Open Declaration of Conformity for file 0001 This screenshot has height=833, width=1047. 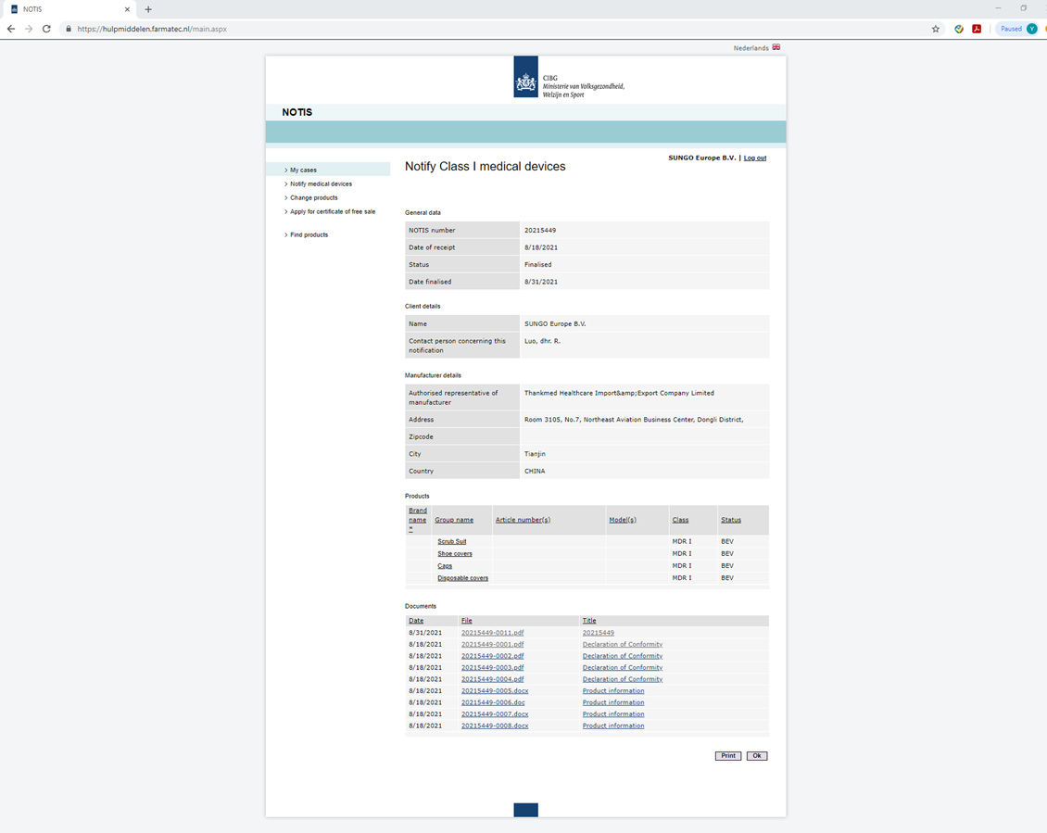tap(623, 645)
